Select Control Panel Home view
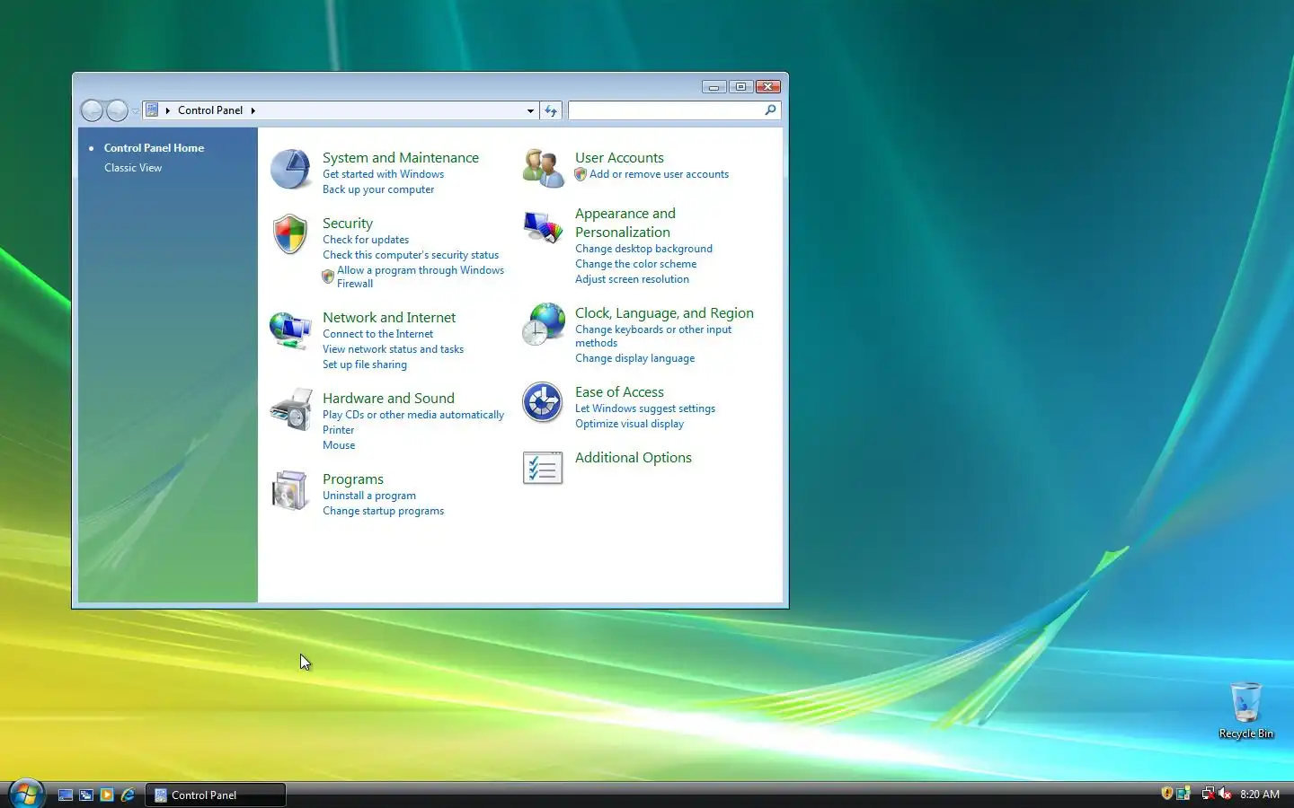1294x808 pixels. (154, 148)
